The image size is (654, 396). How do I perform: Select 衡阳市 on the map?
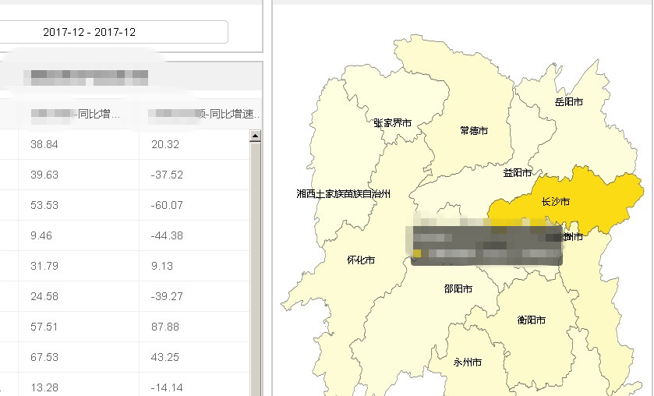532,320
